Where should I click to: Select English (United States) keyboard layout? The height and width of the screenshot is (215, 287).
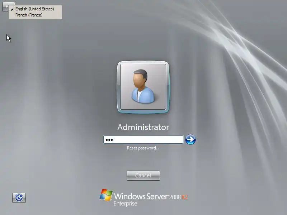(35, 9)
